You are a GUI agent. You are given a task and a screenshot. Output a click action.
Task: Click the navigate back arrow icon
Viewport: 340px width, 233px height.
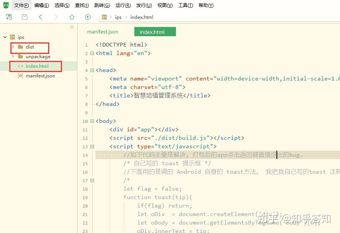point(40,17)
